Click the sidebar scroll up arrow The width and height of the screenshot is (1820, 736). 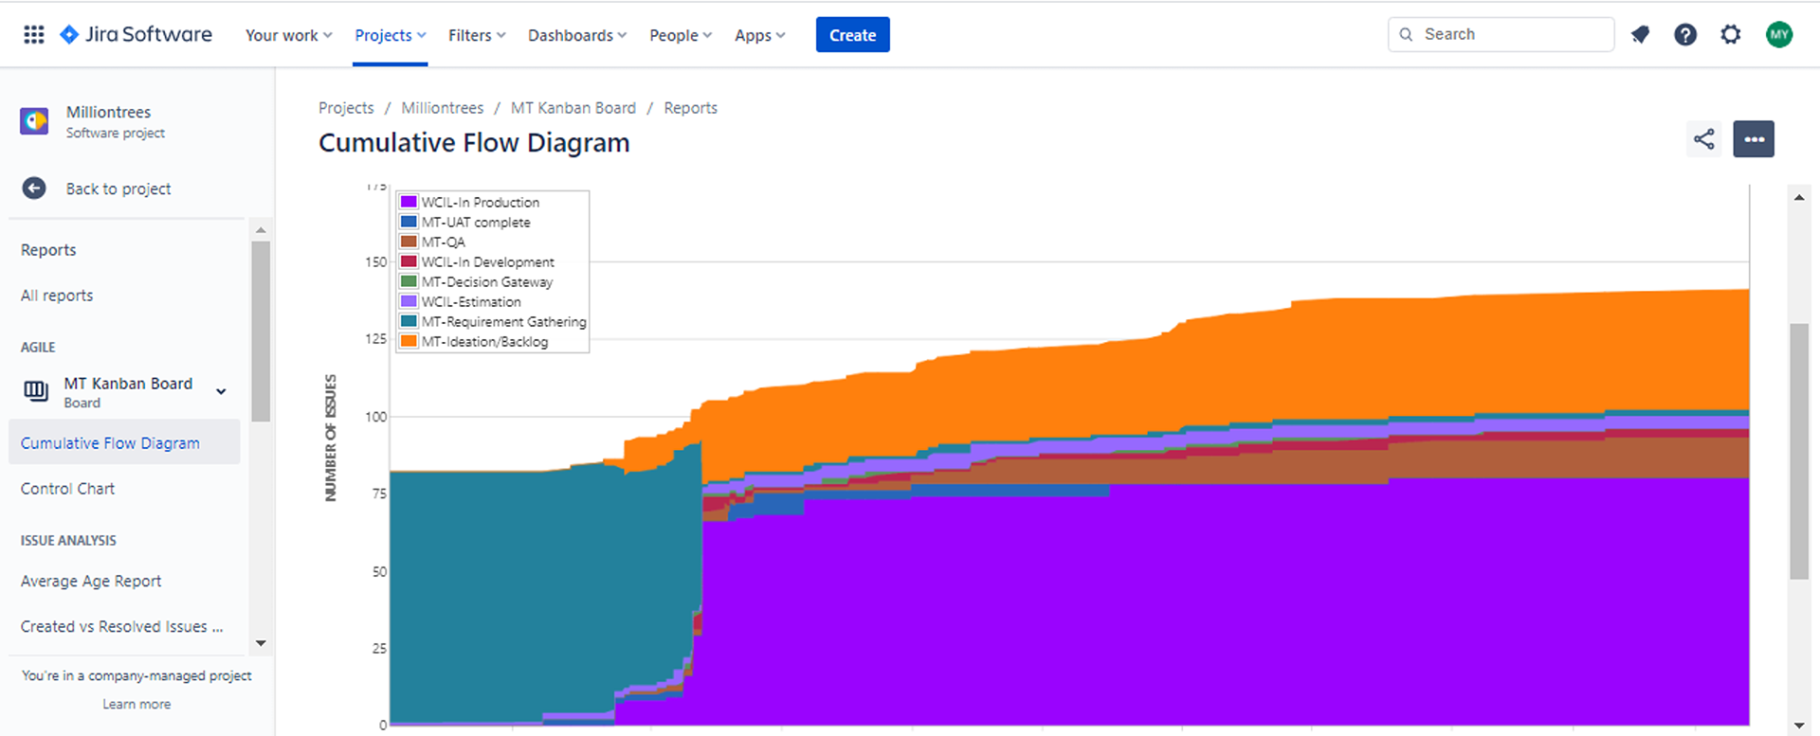[261, 230]
